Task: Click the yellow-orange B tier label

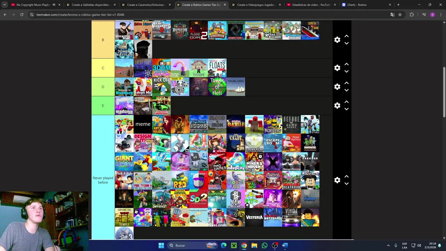Action: (x=103, y=40)
